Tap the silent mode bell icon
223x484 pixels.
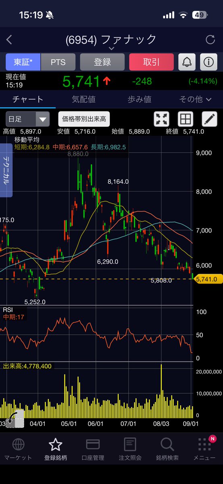pos(49,15)
